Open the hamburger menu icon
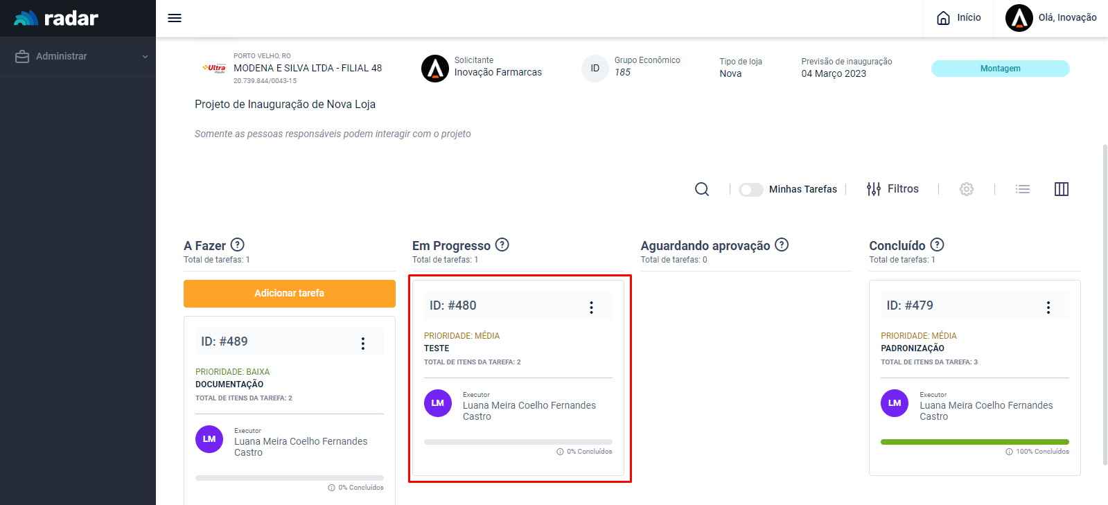1108x505 pixels. tap(175, 18)
